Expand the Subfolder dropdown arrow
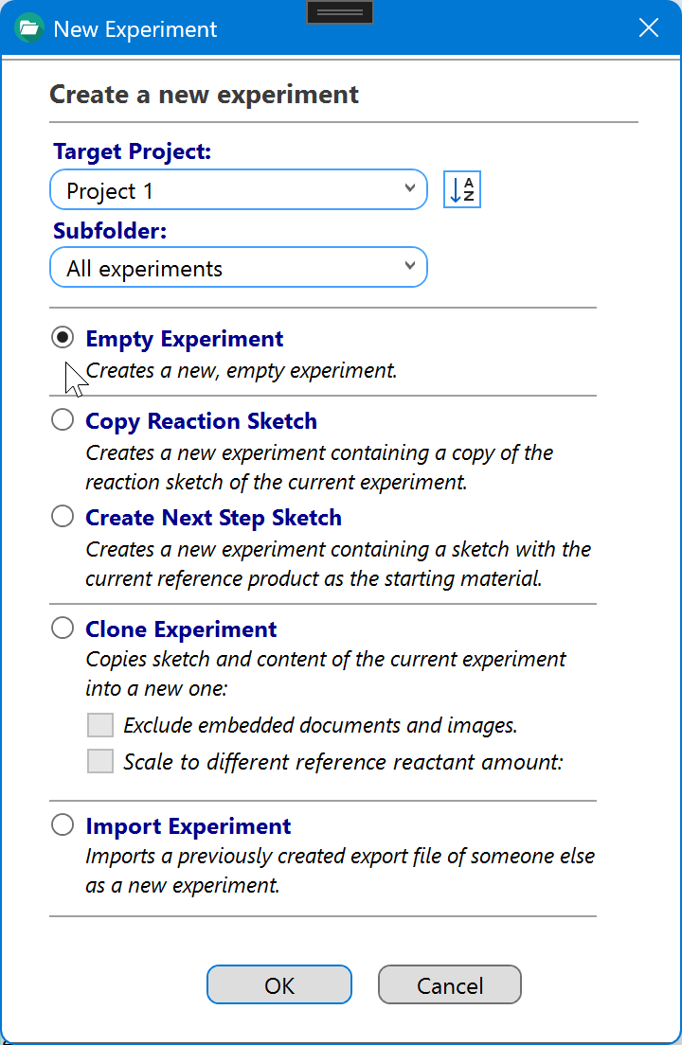This screenshot has width=682, height=1045. pyautogui.click(x=410, y=267)
